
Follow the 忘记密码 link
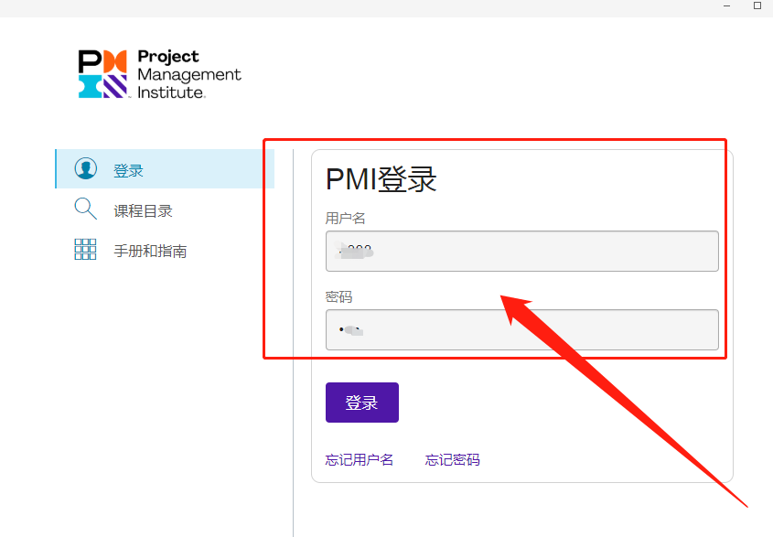[452, 459]
